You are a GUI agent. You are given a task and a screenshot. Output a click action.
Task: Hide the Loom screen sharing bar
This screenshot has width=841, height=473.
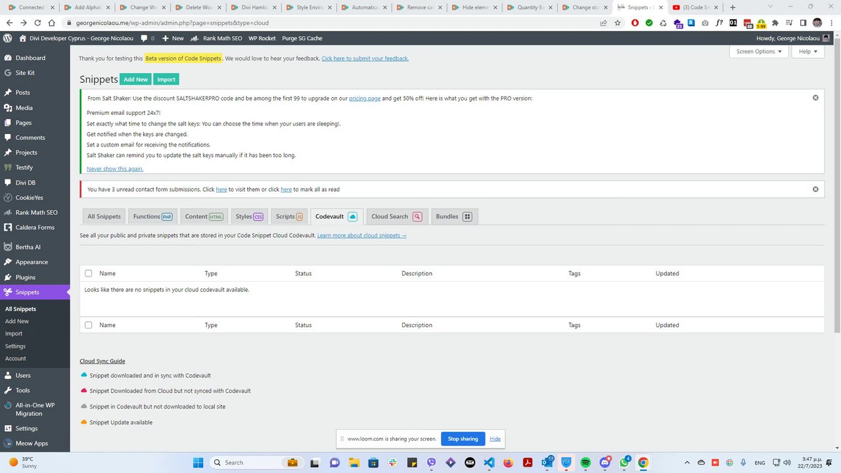[x=495, y=439]
